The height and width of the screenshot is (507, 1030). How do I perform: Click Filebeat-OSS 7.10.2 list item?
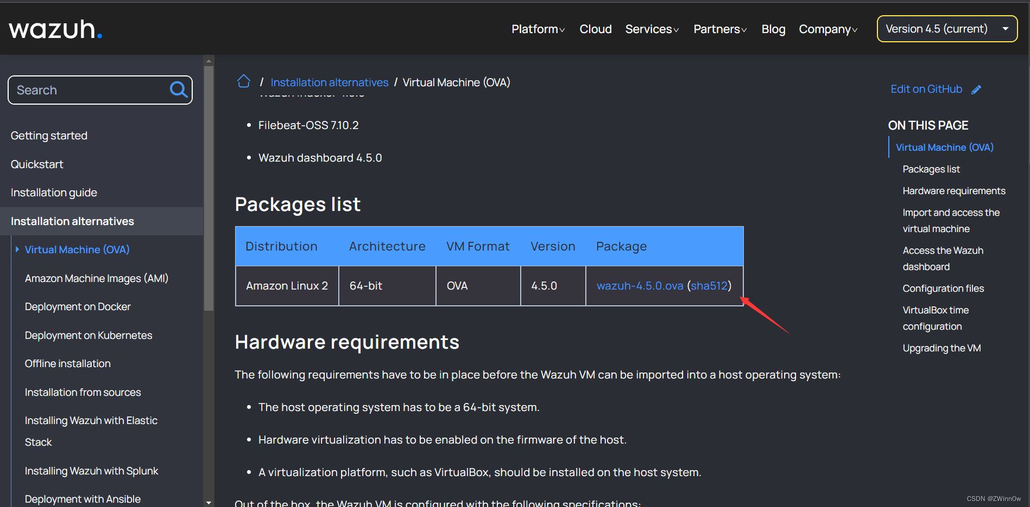pos(308,125)
